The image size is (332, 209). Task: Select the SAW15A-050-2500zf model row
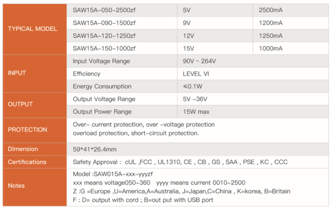pos(104,10)
